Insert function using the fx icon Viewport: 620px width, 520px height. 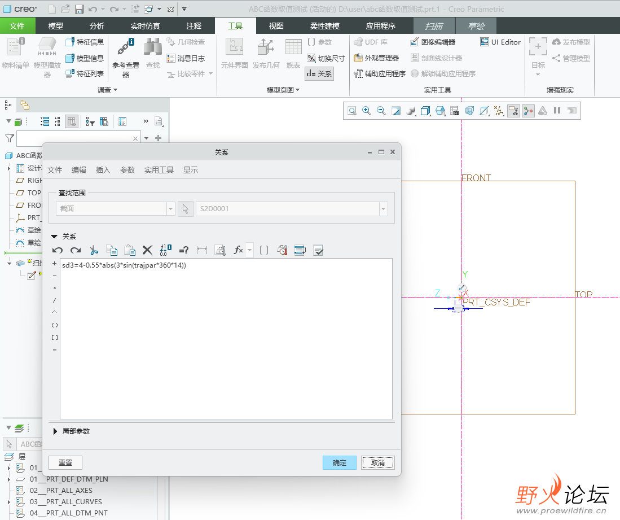(239, 250)
